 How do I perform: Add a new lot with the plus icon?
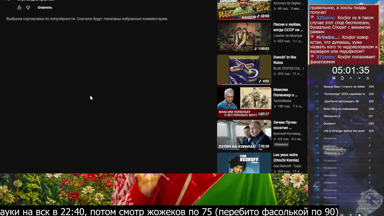tap(350, 214)
